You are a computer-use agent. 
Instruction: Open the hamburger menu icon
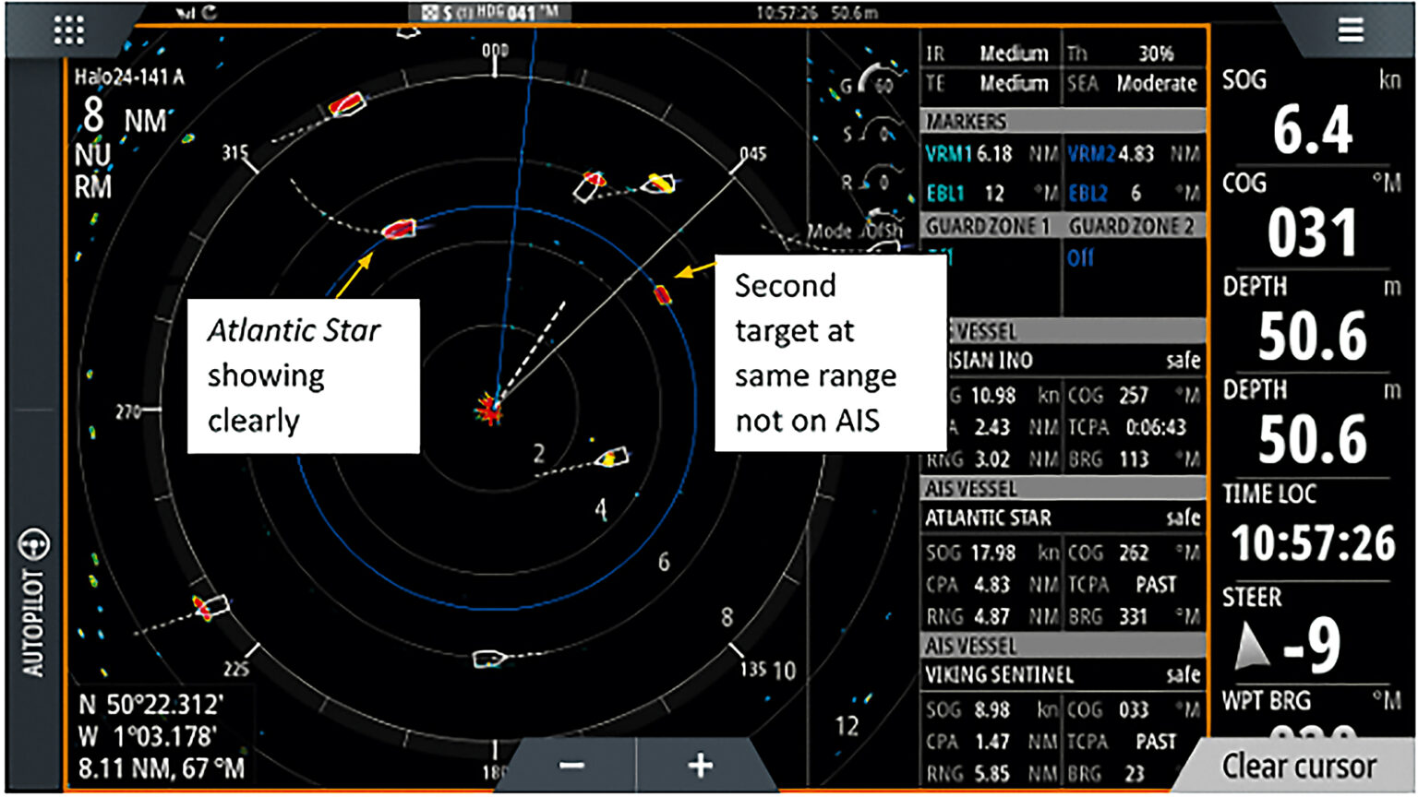1350,30
